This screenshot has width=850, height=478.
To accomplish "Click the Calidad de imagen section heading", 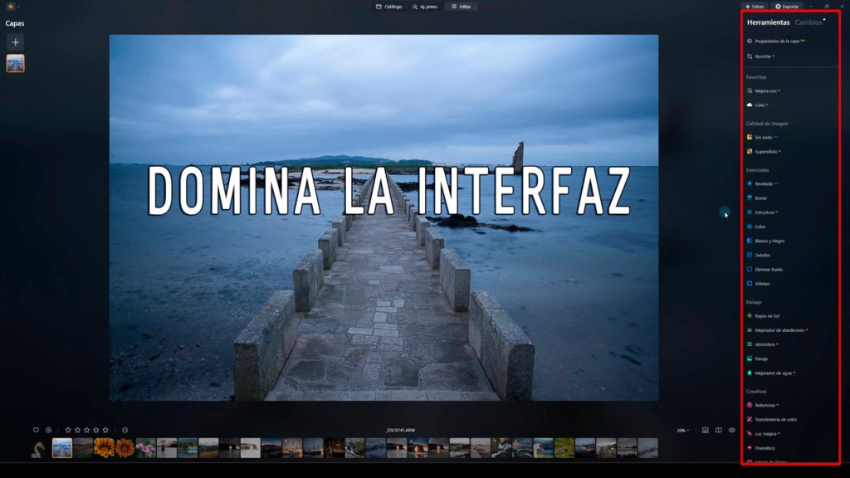I will [767, 124].
